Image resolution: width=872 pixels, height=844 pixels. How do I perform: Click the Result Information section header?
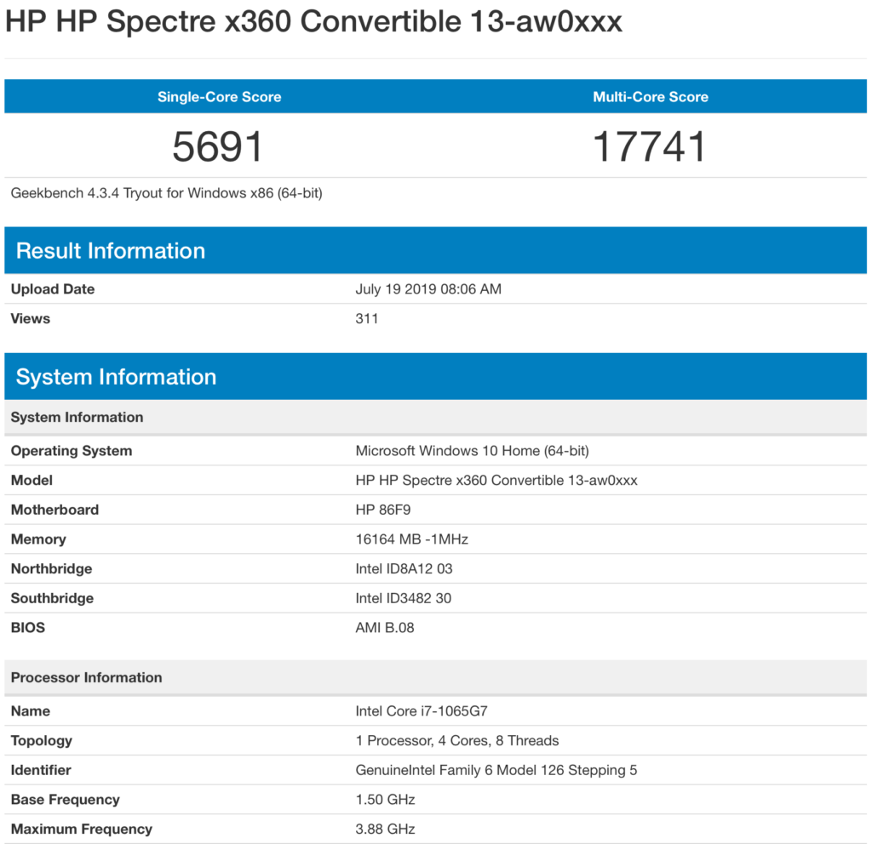(x=111, y=251)
